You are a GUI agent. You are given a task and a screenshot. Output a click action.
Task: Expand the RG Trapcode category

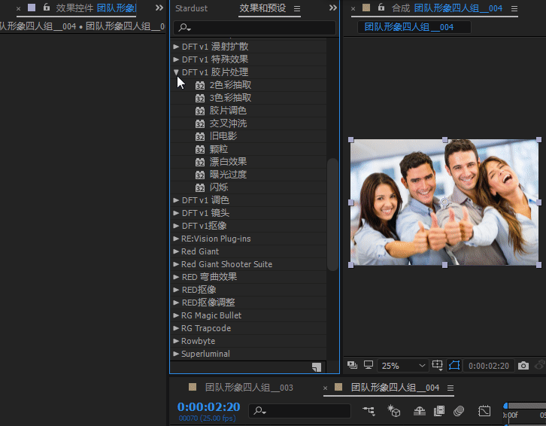(176, 328)
